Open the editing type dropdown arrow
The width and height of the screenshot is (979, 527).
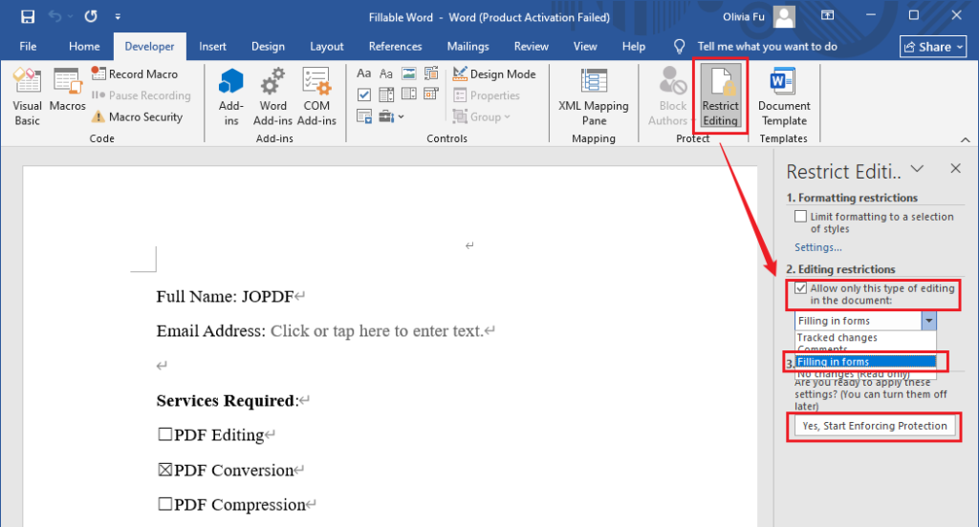click(x=928, y=321)
